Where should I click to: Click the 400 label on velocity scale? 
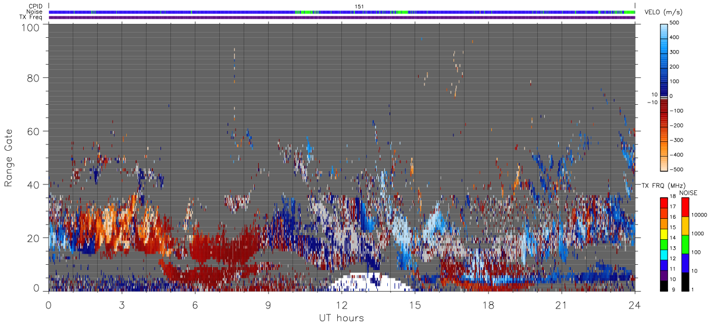tap(675, 37)
